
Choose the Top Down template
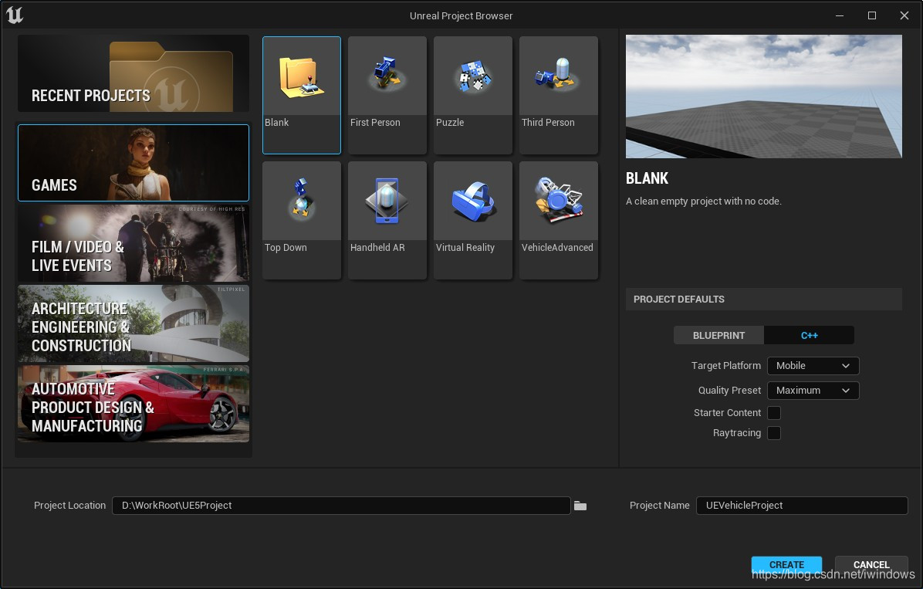coord(302,220)
